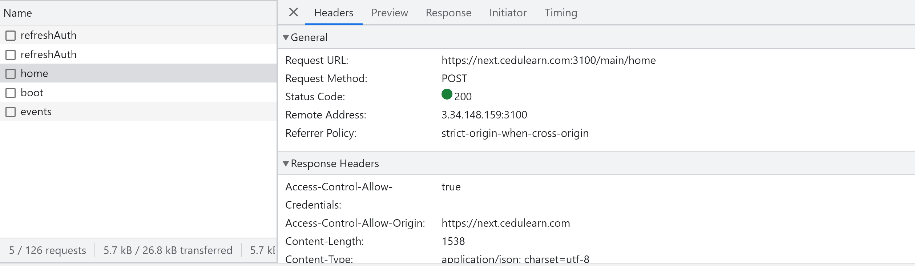
Task: Check the boot request checkbox
Action: [x=11, y=93]
